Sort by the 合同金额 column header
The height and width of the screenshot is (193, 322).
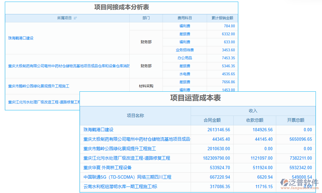click(213, 120)
